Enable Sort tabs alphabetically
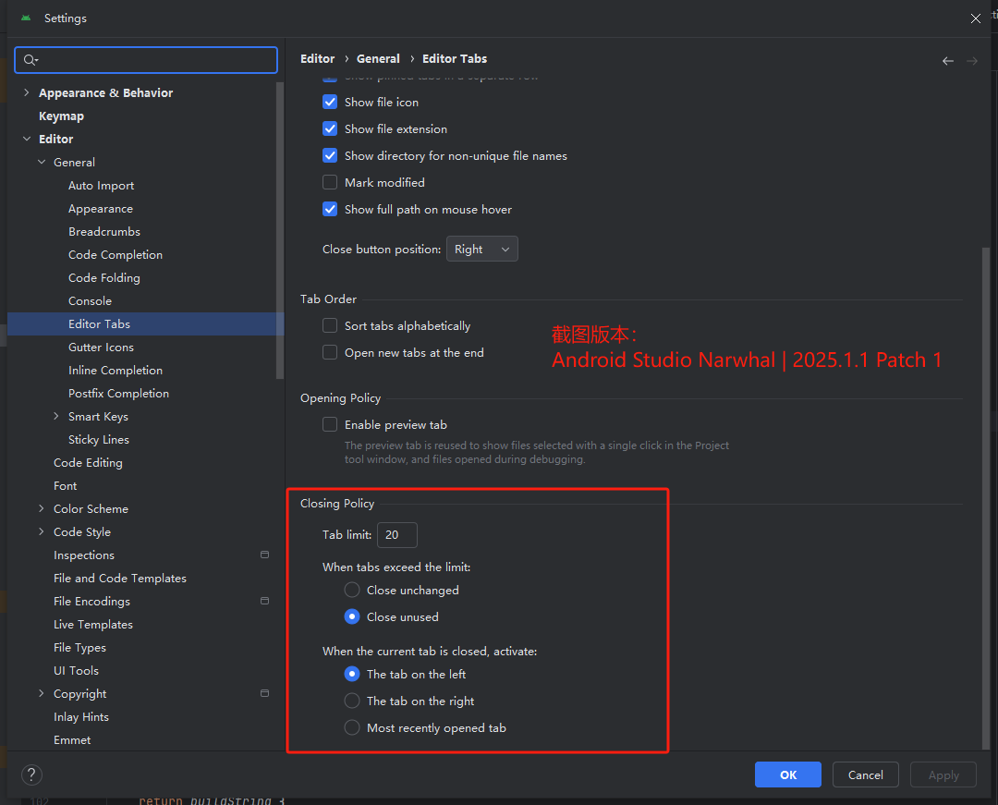 click(x=330, y=325)
